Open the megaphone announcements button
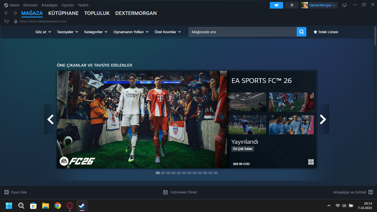 [276, 5]
